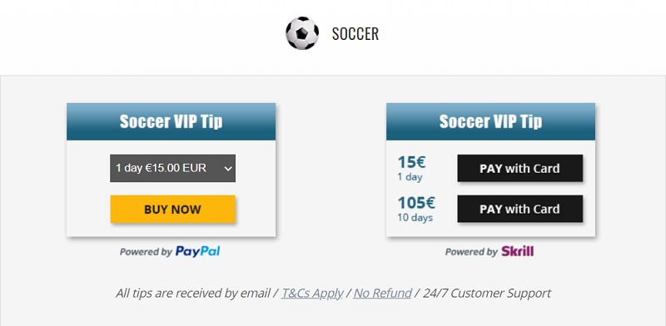
Task: Click the left Soccer VIP Tip header above PayPal
Action: [171, 121]
